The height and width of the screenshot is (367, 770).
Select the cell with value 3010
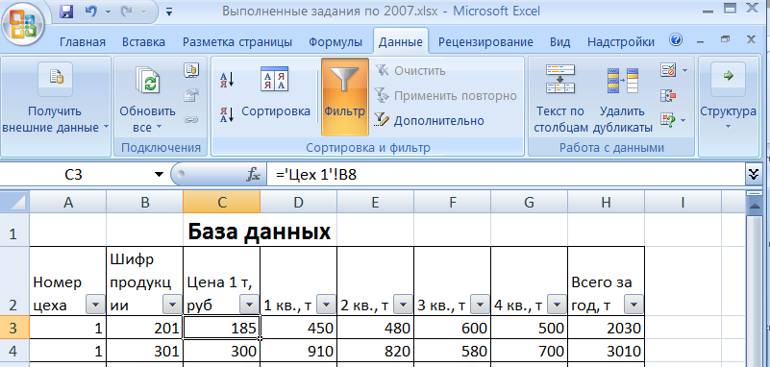[606, 351]
